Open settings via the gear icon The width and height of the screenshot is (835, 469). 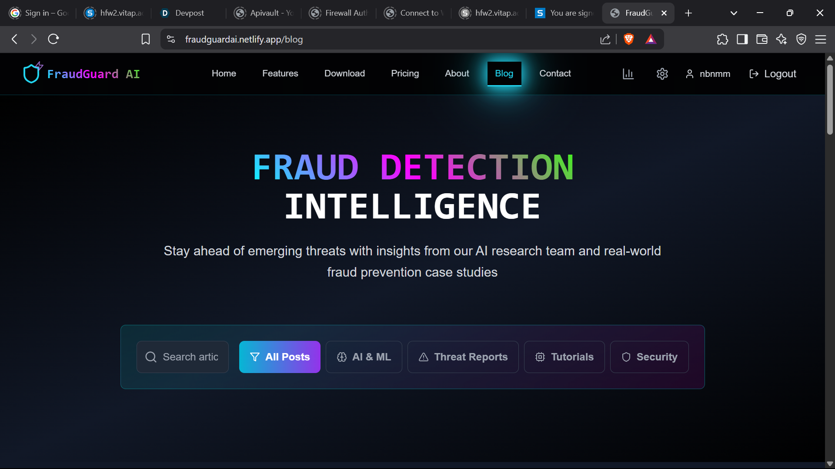tap(662, 74)
